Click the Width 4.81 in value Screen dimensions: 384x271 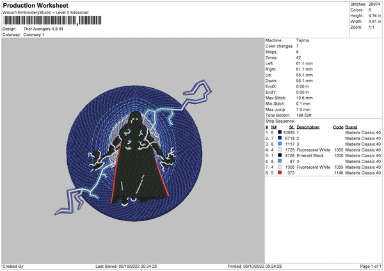(374, 22)
